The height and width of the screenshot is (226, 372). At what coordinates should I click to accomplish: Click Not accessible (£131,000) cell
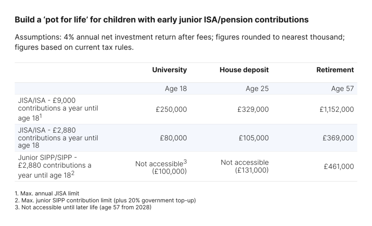point(244,166)
